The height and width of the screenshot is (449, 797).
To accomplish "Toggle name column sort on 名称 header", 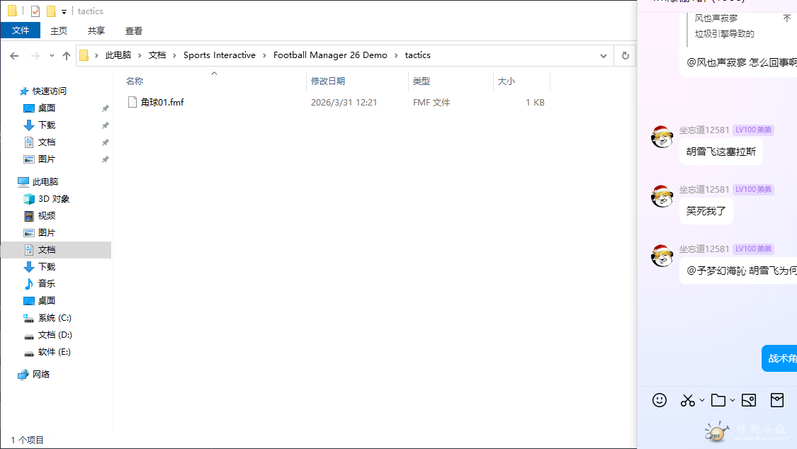I will pyautogui.click(x=135, y=81).
